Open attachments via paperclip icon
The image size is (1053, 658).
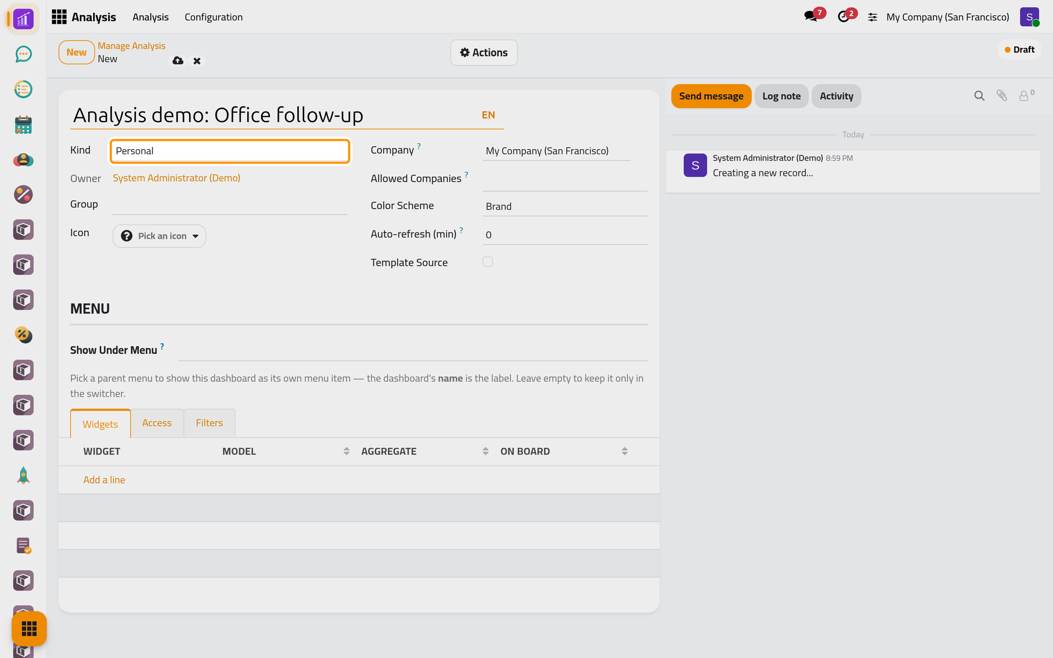[1001, 96]
